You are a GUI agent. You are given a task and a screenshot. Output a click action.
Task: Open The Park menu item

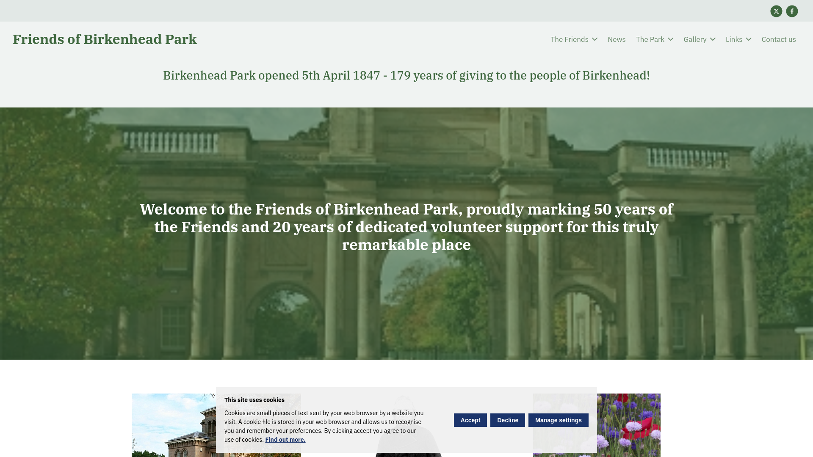(x=650, y=39)
